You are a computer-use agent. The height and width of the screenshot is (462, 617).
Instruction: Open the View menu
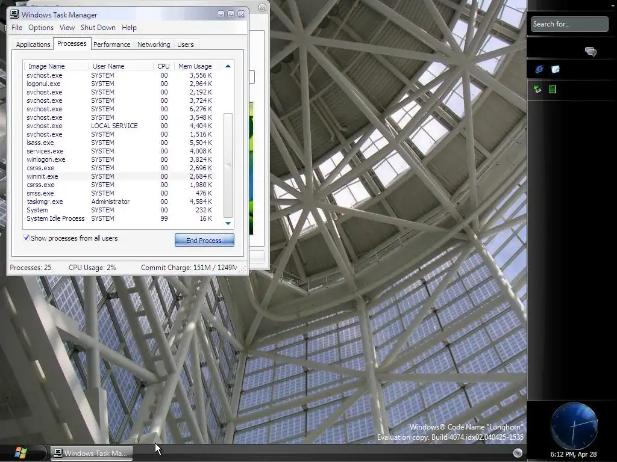click(67, 28)
